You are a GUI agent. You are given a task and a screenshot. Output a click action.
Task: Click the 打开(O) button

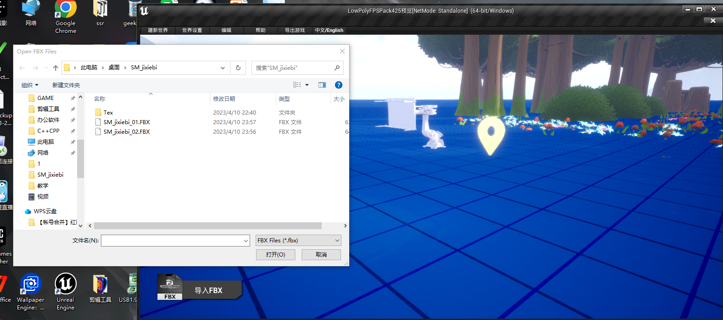pyautogui.click(x=276, y=255)
